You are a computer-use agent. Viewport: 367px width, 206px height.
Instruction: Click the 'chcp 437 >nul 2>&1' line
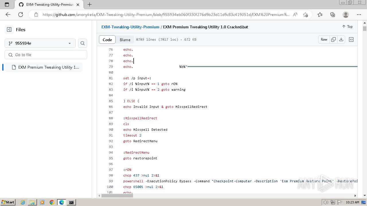click(x=141, y=175)
